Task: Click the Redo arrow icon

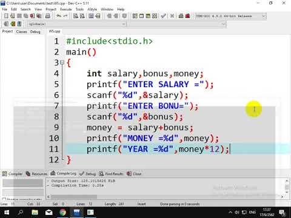Action: [x=65, y=16]
